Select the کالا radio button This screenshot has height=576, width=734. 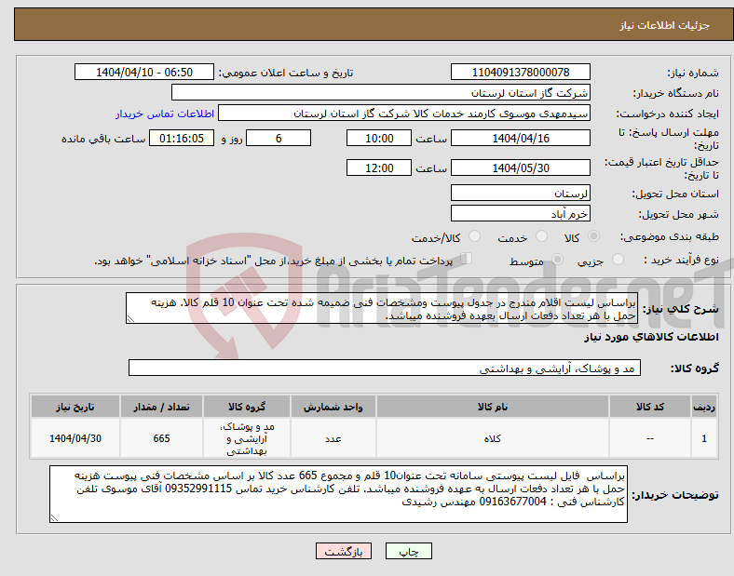click(x=593, y=236)
